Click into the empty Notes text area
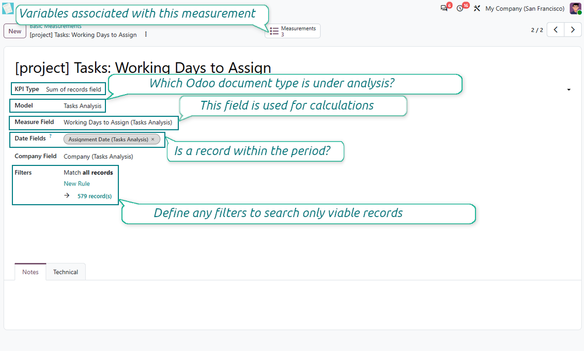The image size is (584, 351). click(x=293, y=305)
